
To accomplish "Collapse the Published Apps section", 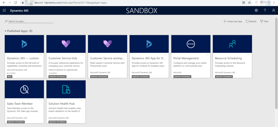I will (5, 31).
